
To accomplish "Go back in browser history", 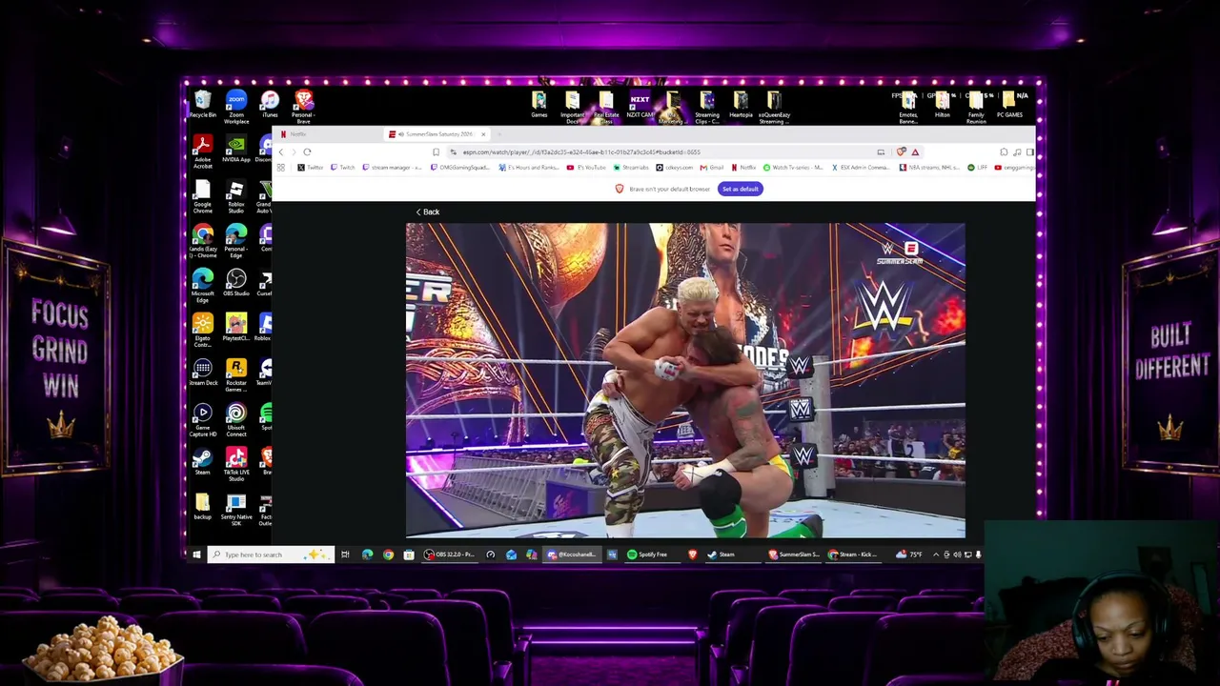I will click(281, 151).
